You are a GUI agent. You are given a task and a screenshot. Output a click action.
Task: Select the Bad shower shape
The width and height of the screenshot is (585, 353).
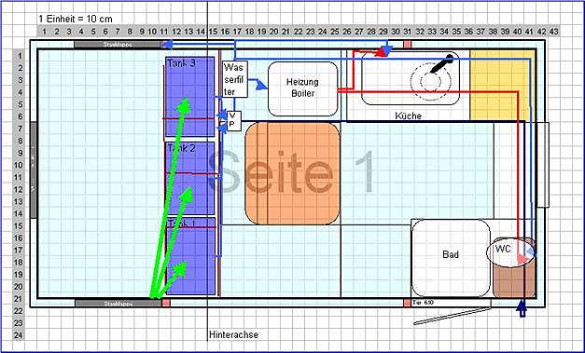click(x=451, y=258)
